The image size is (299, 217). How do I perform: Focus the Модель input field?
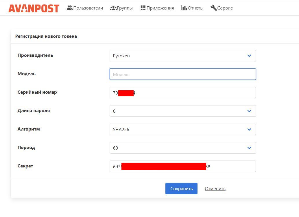(x=183, y=74)
